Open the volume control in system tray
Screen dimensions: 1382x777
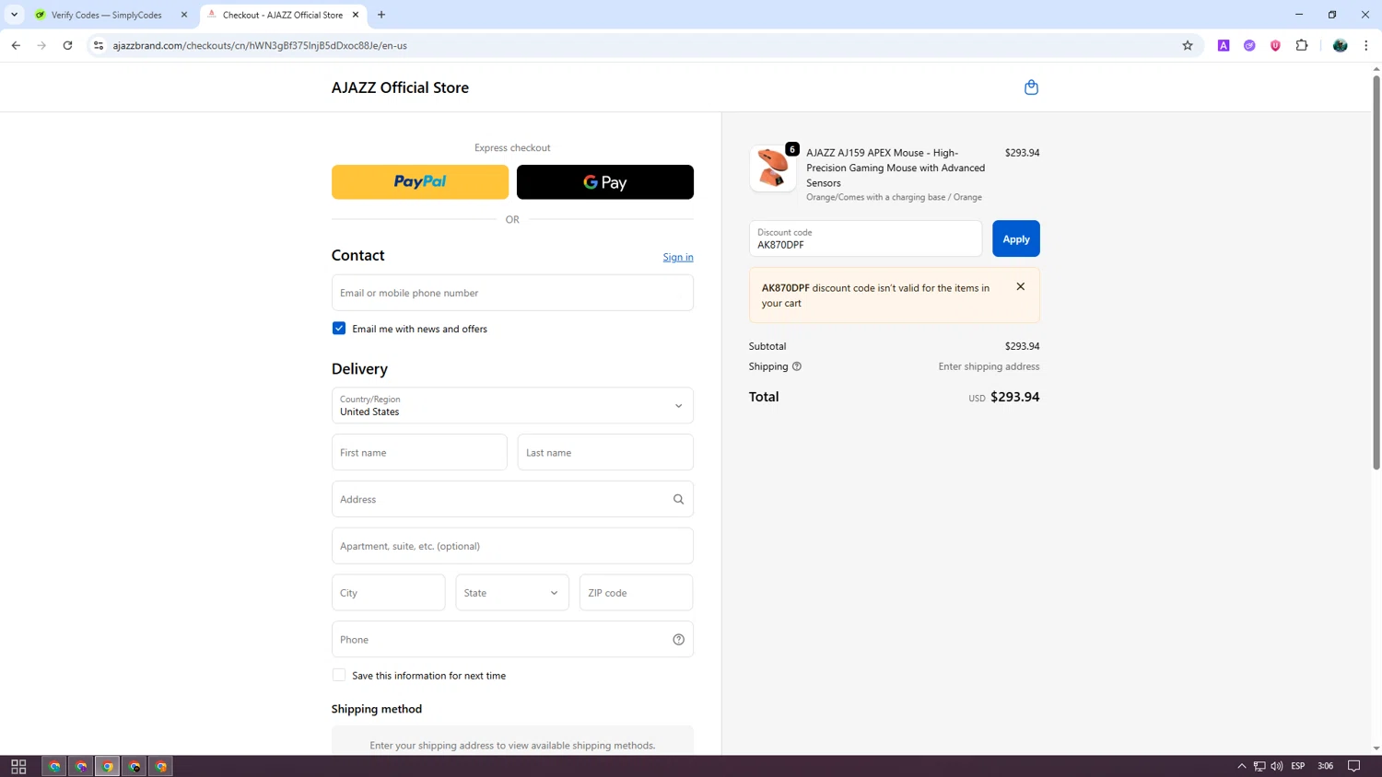click(x=1276, y=766)
